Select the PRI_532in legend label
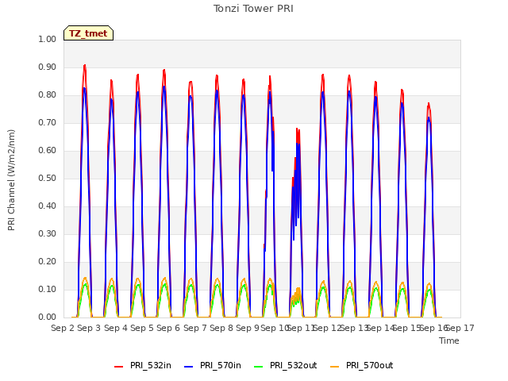This screenshot has height=381, width=508. [151, 365]
